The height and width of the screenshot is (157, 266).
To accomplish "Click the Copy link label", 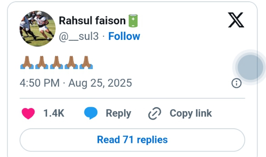I will 191,113.
